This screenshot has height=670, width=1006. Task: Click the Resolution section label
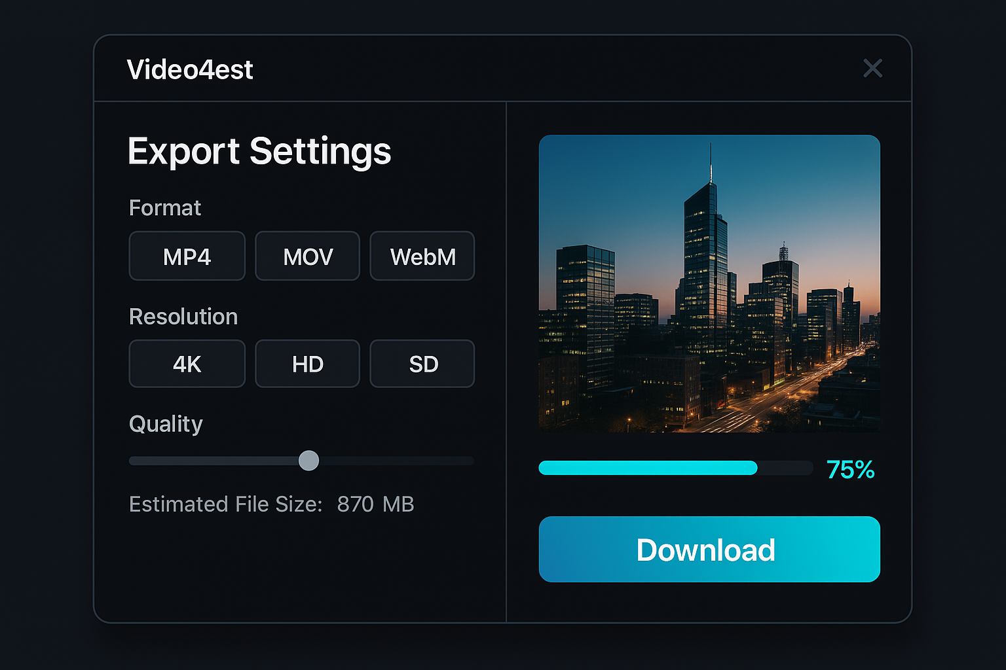click(183, 316)
